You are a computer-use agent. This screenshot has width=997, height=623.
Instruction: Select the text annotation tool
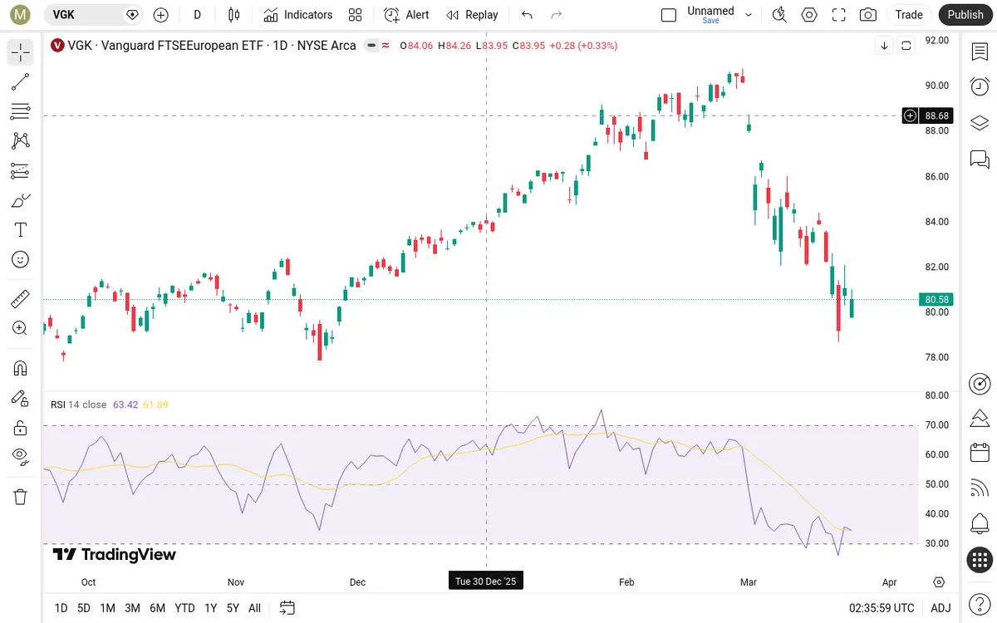pos(21,230)
